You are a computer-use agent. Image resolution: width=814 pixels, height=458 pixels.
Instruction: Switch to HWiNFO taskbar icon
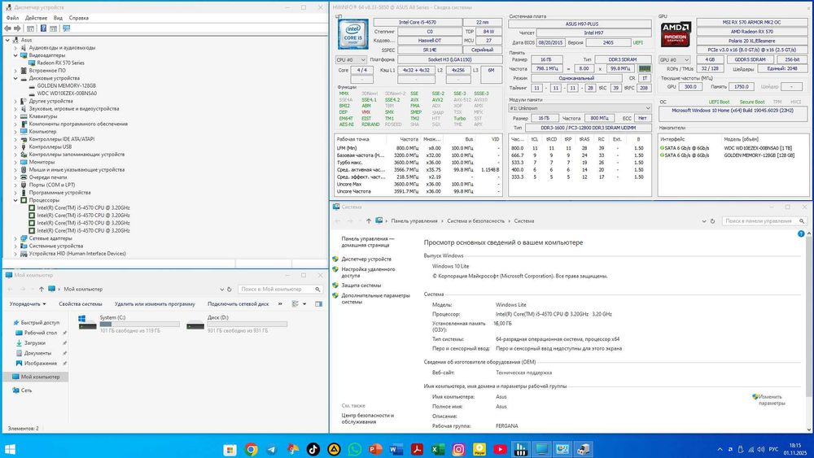(x=521, y=449)
